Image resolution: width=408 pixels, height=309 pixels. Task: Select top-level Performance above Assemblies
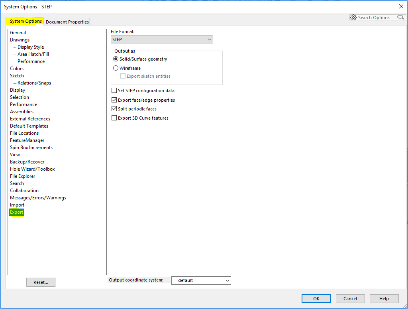tap(24, 104)
